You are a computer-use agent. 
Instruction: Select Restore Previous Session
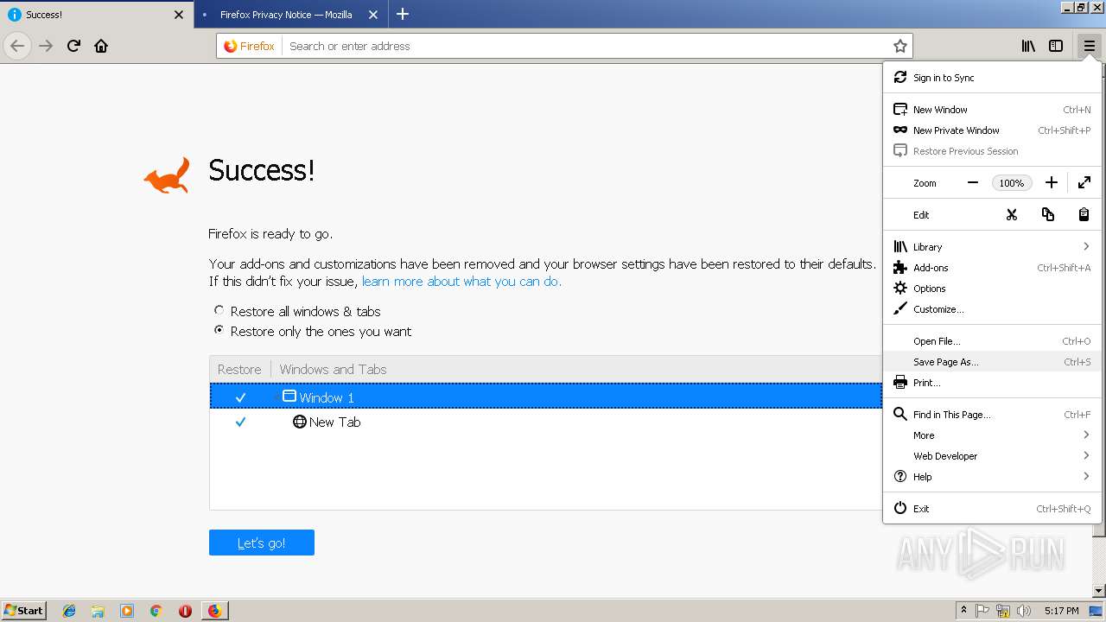[x=992, y=151]
